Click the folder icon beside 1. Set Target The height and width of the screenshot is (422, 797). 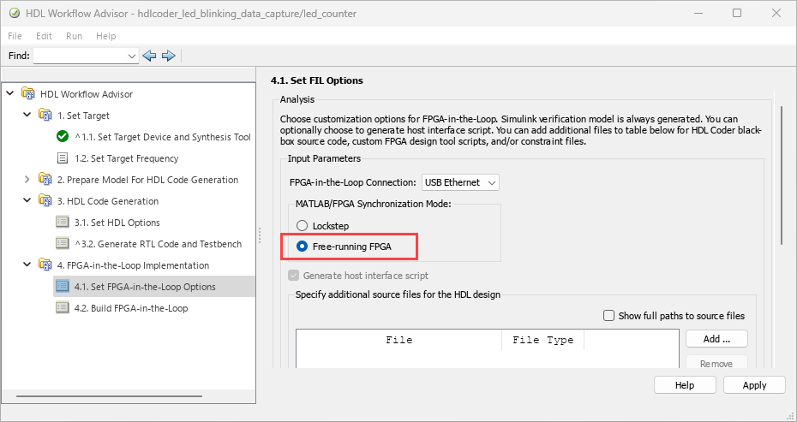[x=45, y=116]
